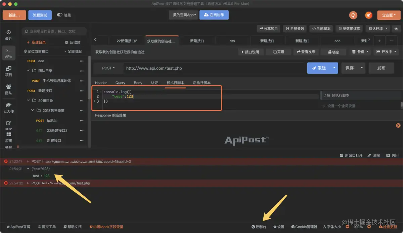Open more options for 手机号码归属地 row
Image resolution: width=403 pixels, height=233 pixels.
(82, 81)
